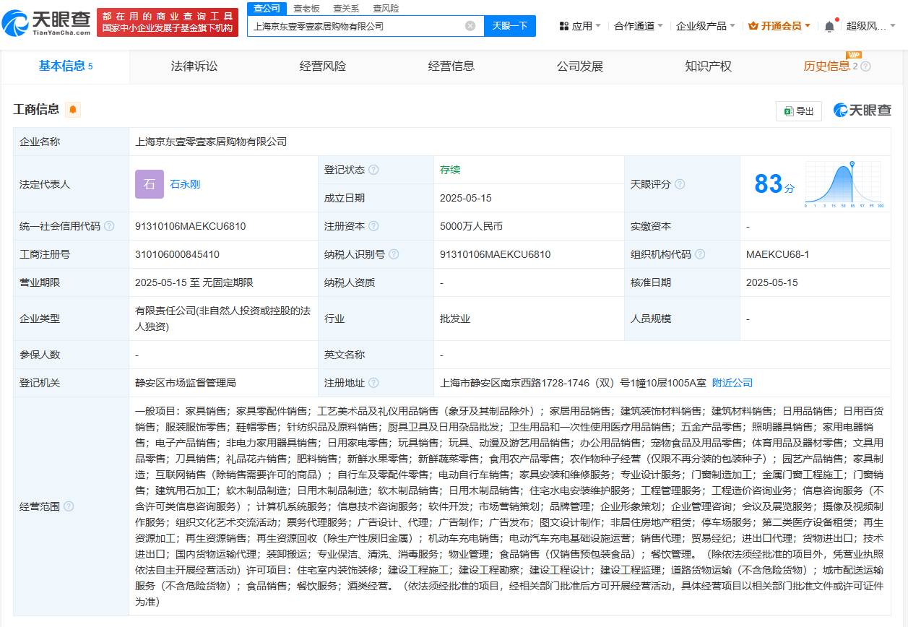Open the 合作通道 dropdown
The height and width of the screenshot is (627, 908).
point(636,24)
